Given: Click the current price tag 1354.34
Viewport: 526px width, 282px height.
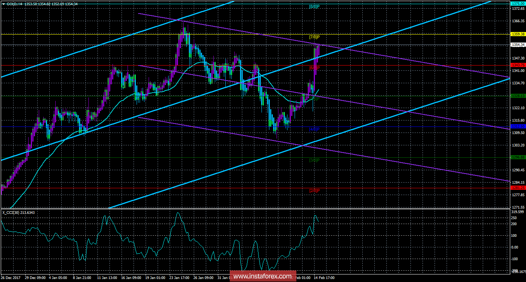Looking at the screenshot, I should click(x=518, y=45).
